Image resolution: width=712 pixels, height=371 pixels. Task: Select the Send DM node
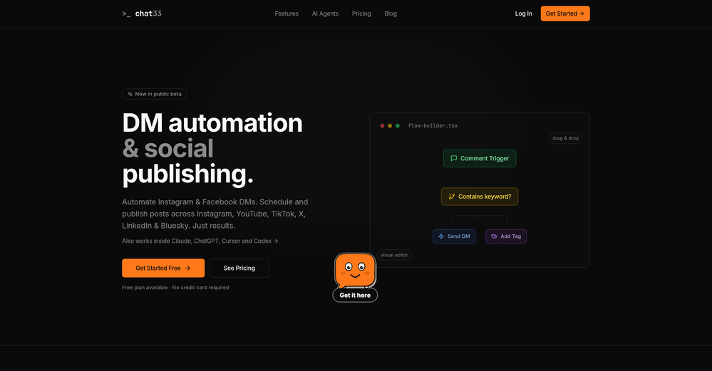coord(454,236)
